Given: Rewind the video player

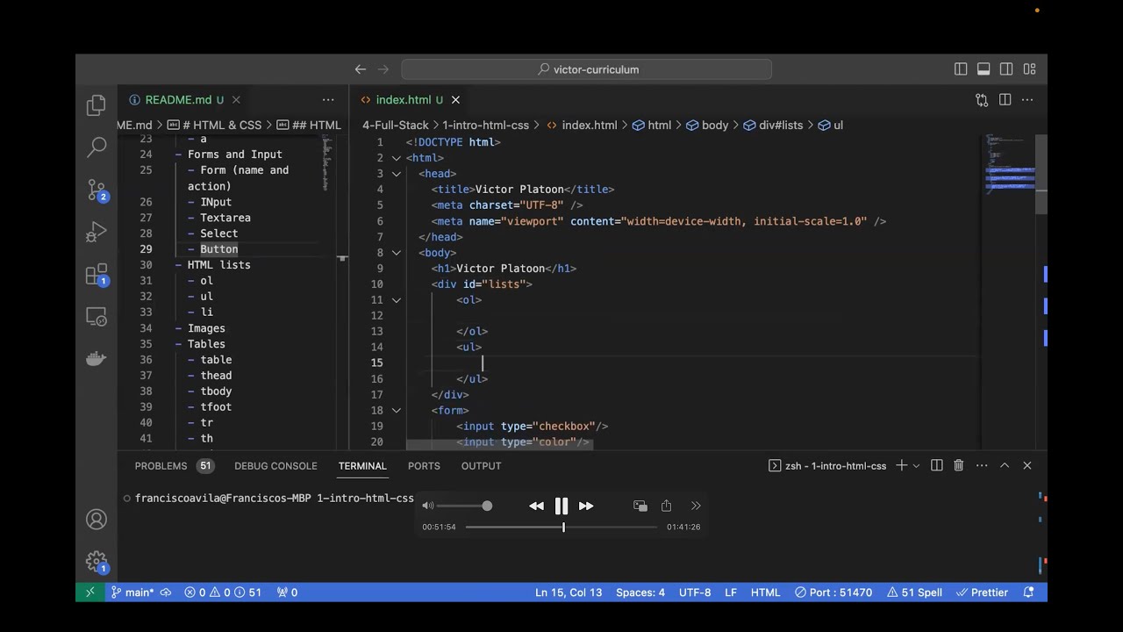Looking at the screenshot, I should (x=536, y=506).
